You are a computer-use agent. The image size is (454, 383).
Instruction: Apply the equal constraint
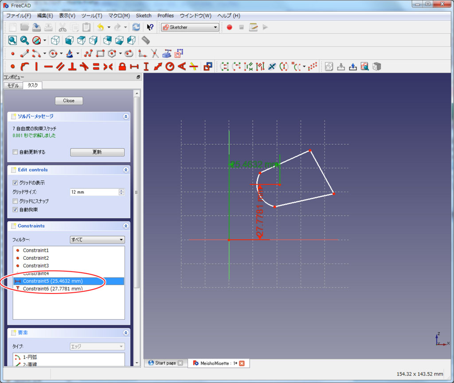coord(96,66)
